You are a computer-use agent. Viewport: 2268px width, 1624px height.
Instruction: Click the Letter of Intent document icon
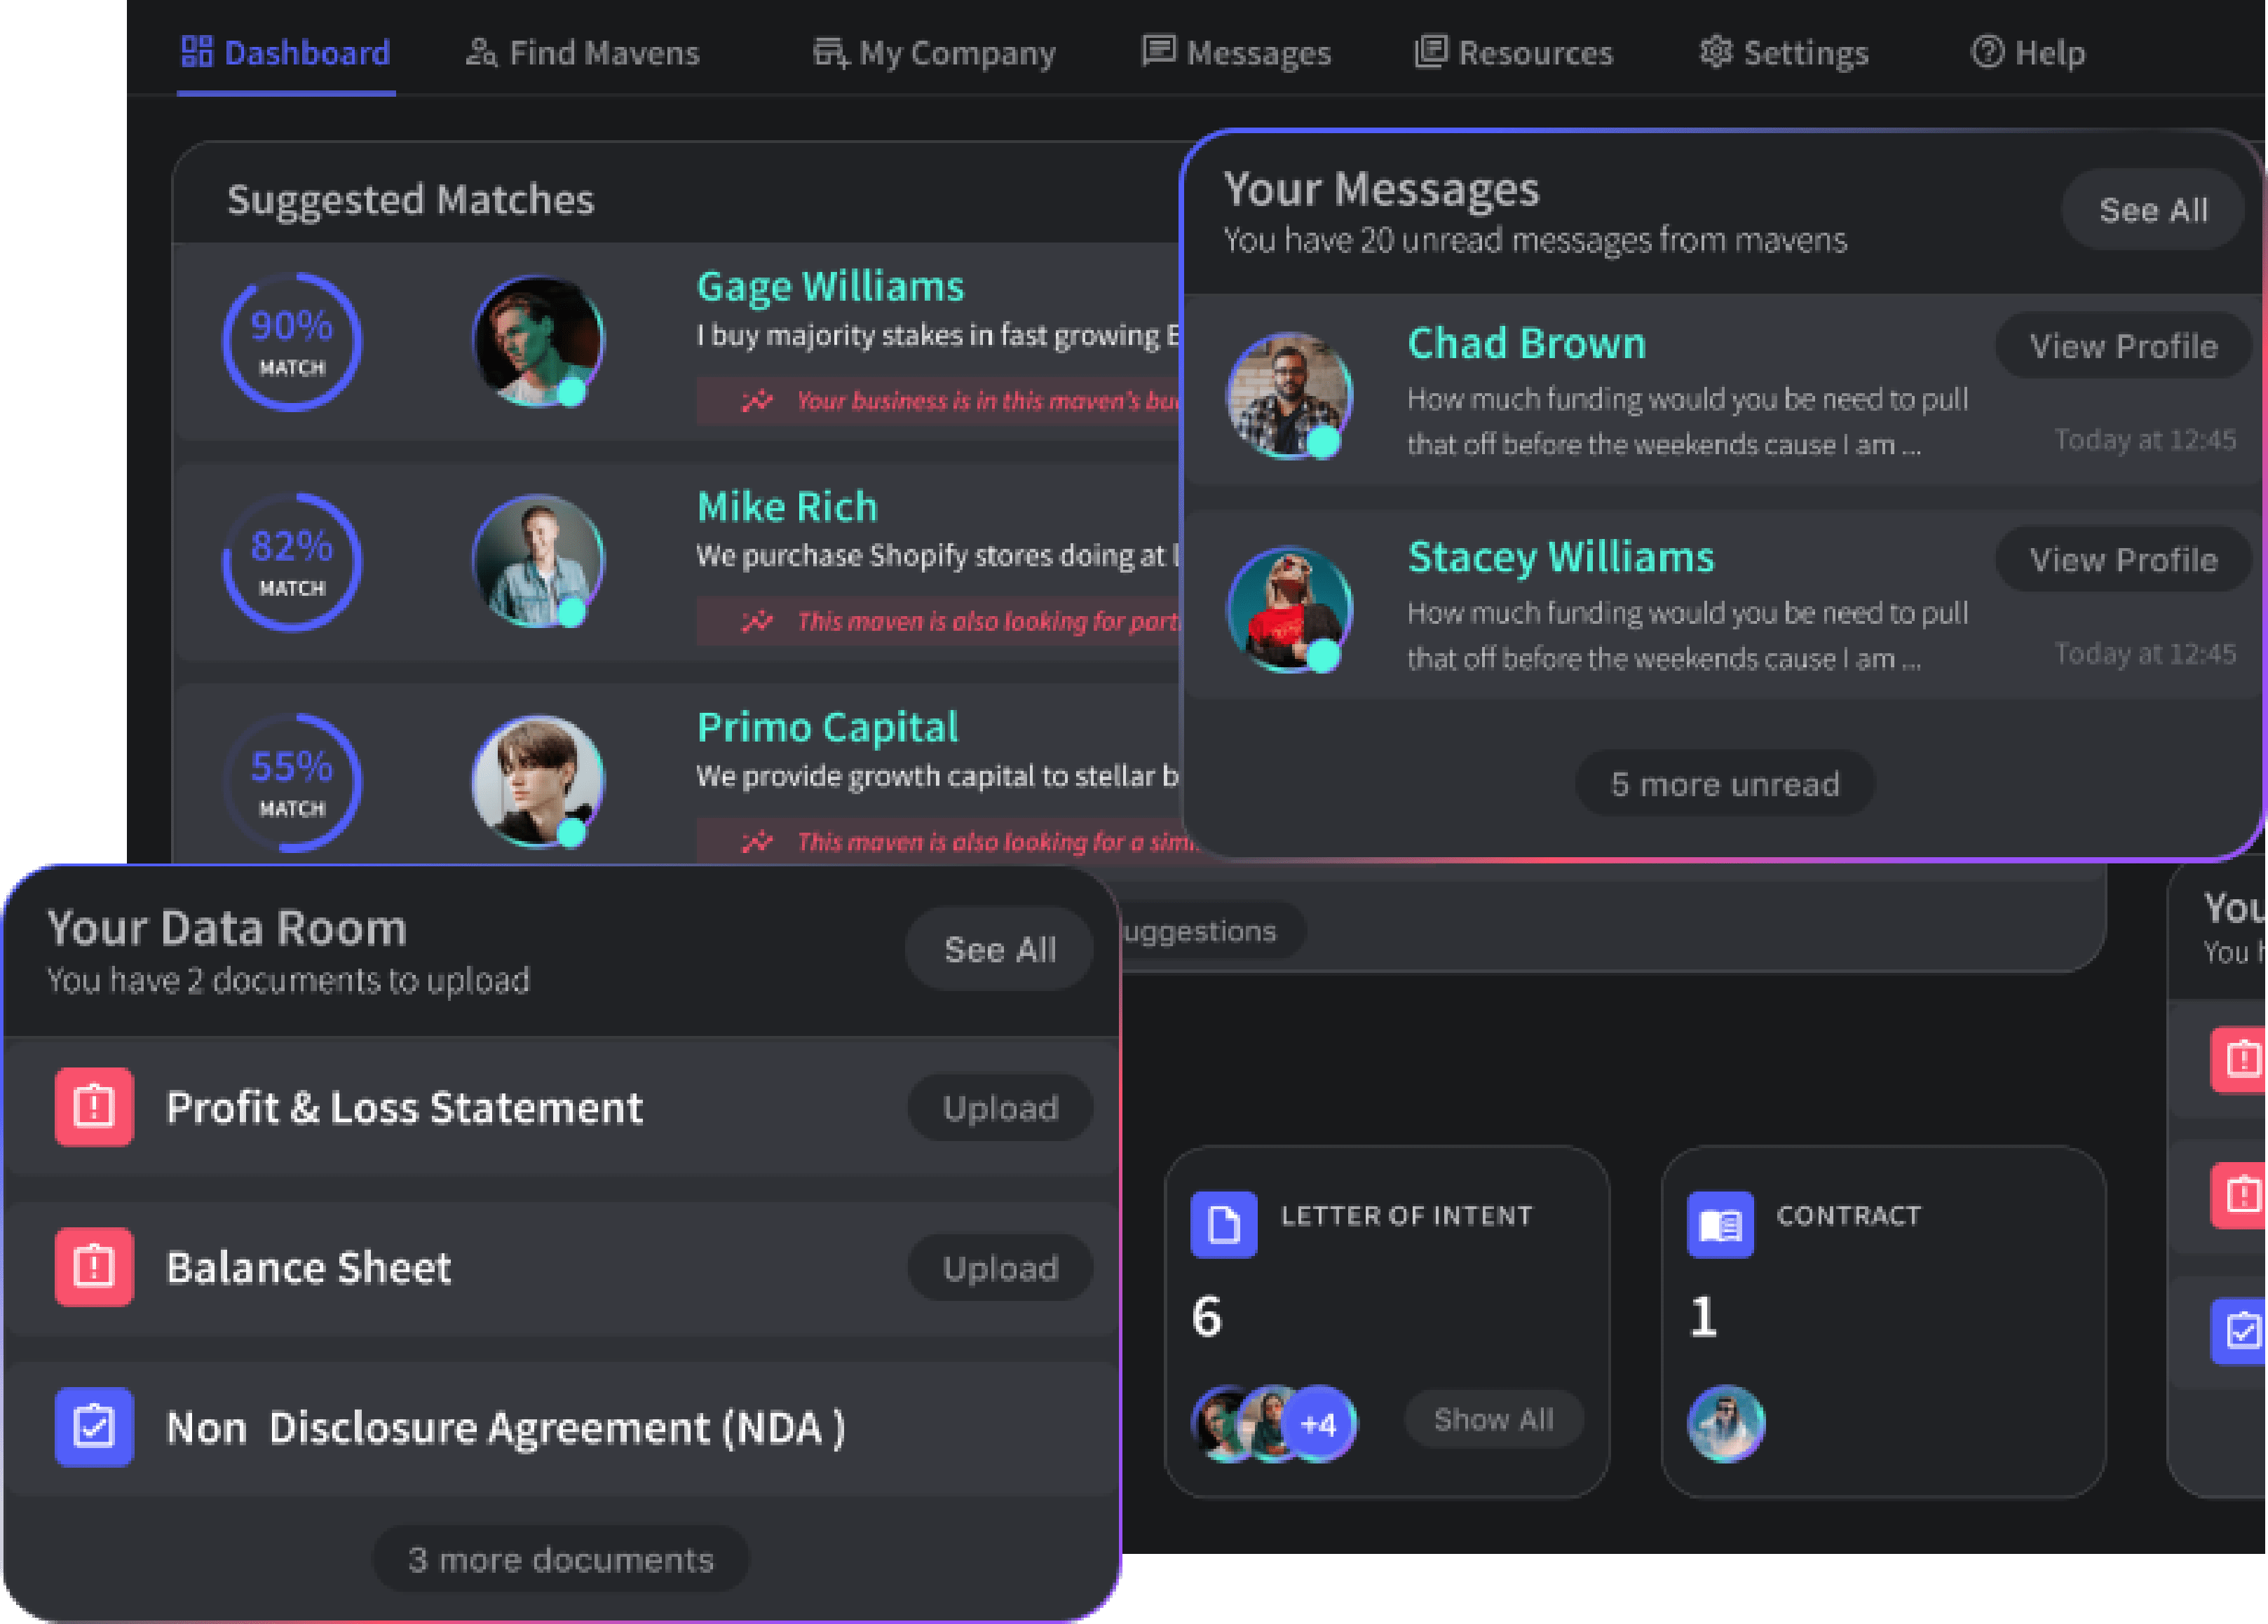pyautogui.click(x=1223, y=1224)
